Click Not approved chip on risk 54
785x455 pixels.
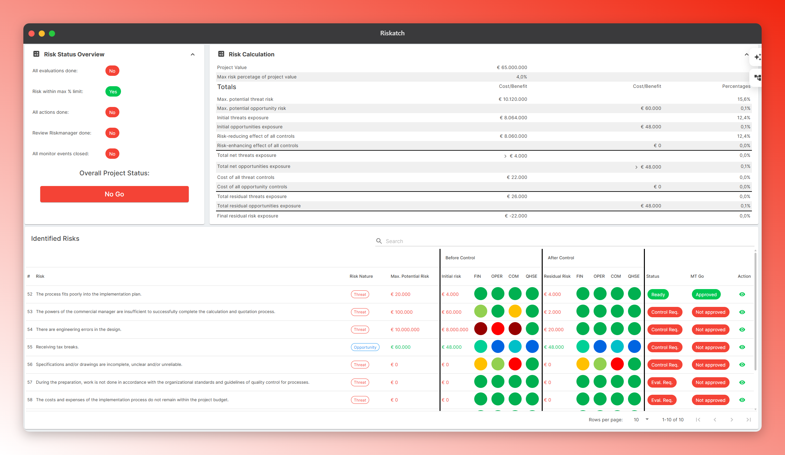point(710,330)
